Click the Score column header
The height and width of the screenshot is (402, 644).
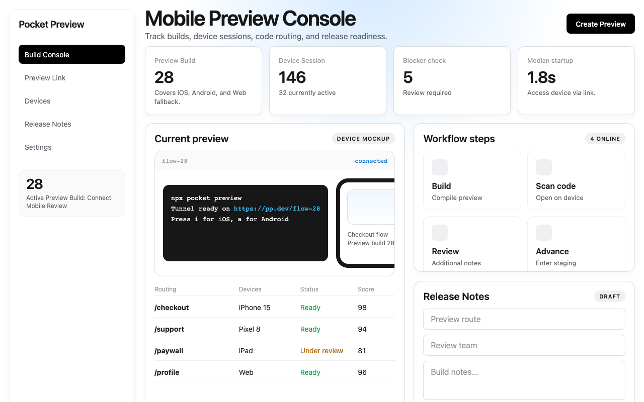click(x=366, y=289)
